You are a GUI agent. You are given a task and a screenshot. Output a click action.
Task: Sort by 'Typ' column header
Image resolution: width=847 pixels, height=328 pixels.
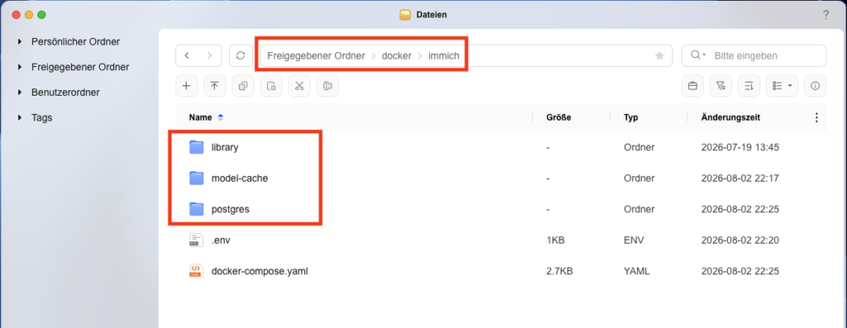pyautogui.click(x=630, y=117)
